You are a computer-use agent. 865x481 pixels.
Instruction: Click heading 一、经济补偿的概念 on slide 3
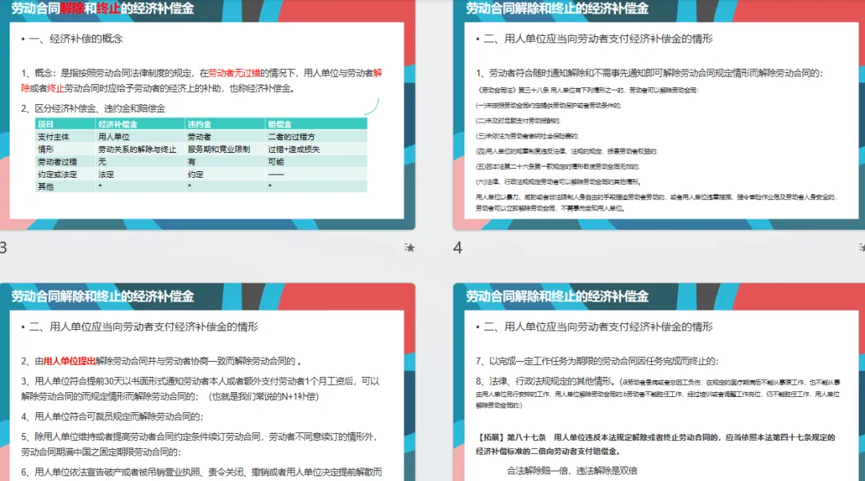coord(75,39)
